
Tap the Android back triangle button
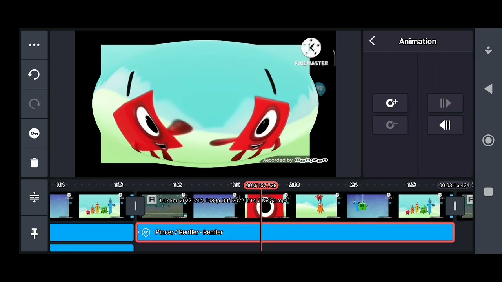[488, 89]
